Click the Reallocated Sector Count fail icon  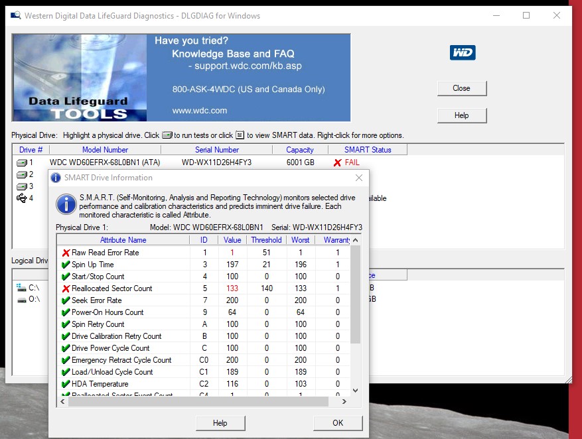coord(66,288)
